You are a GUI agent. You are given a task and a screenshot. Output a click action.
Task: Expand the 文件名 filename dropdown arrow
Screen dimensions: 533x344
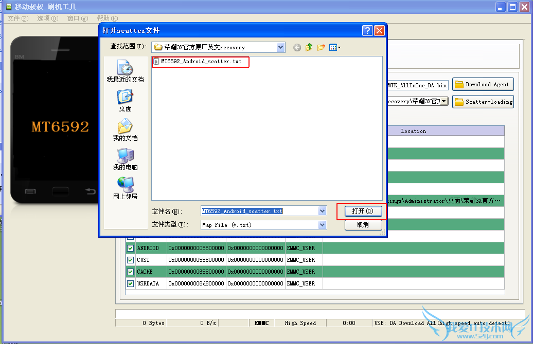click(x=322, y=211)
